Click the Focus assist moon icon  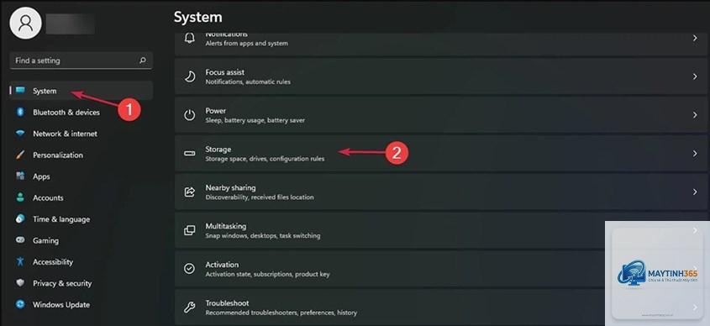pos(189,76)
